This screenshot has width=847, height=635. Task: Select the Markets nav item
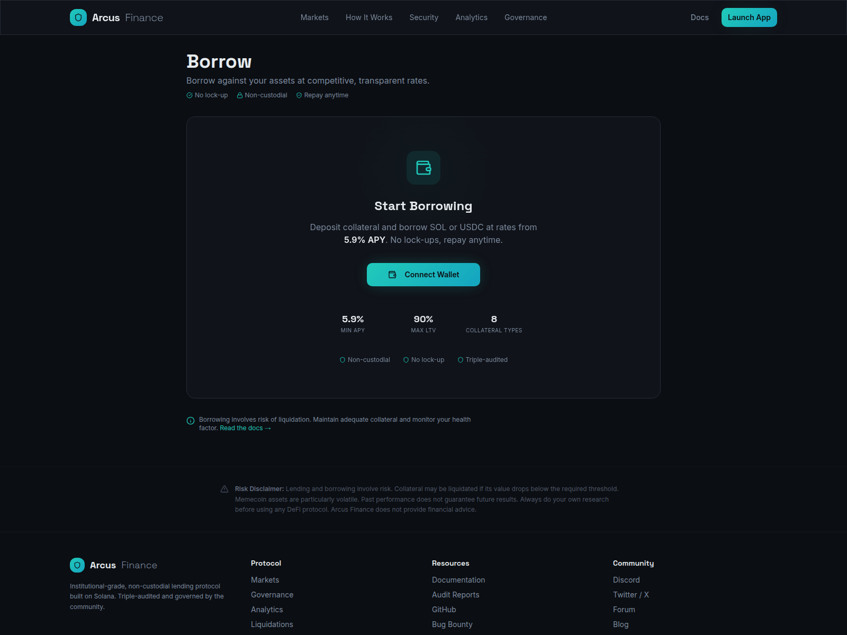coord(314,17)
